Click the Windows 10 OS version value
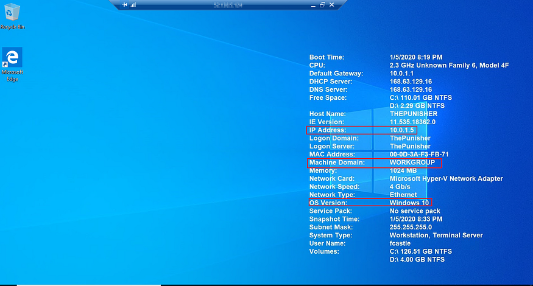The width and height of the screenshot is (533, 286). [x=410, y=203]
